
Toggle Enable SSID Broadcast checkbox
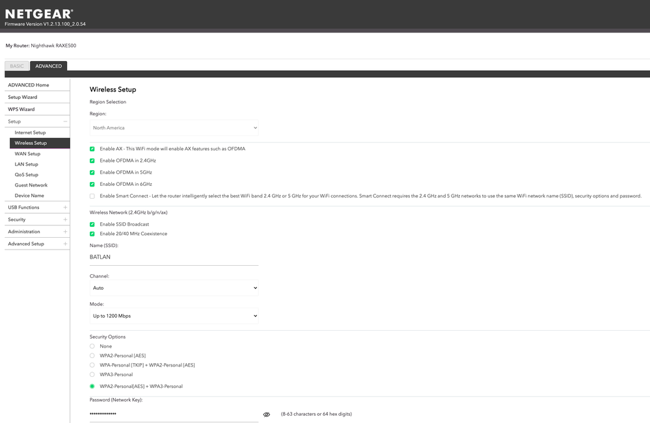(x=92, y=224)
